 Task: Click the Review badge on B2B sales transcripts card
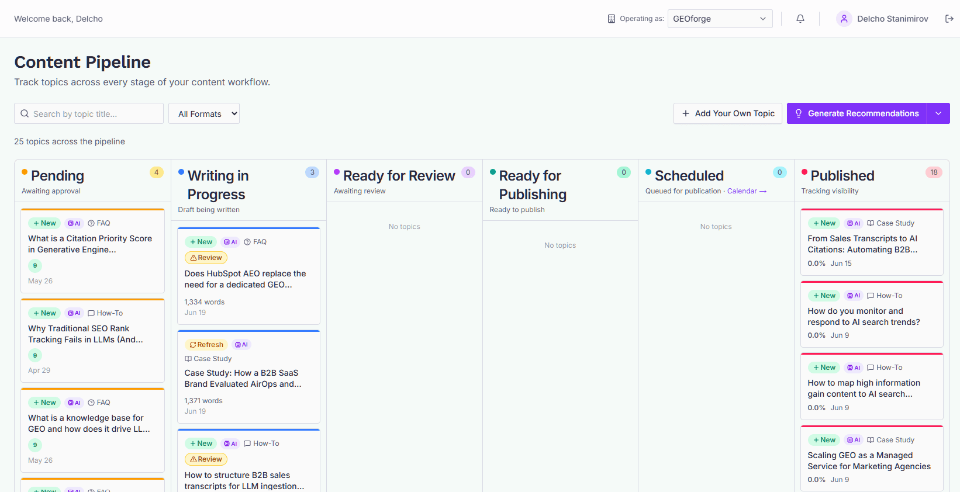(206, 459)
